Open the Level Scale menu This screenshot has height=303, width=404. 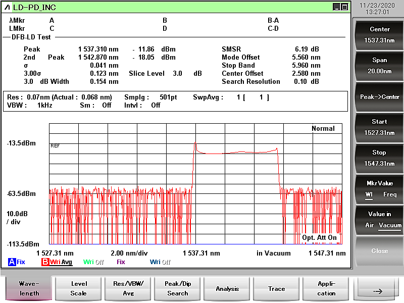click(x=79, y=289)
